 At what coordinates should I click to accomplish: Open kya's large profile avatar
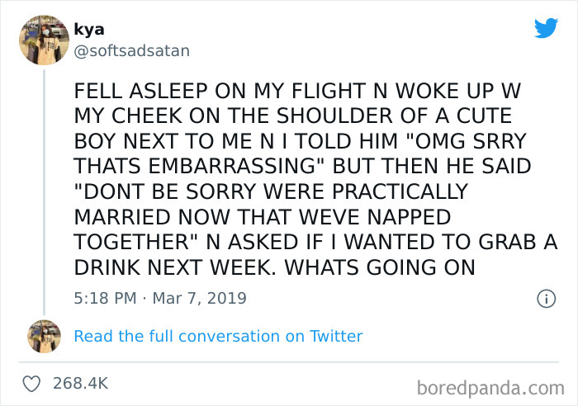pos(44,41)
